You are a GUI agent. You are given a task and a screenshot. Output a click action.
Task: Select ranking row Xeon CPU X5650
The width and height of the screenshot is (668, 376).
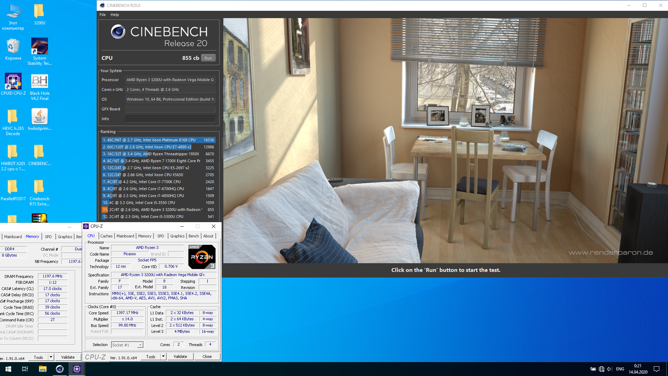tap(158, 175)
